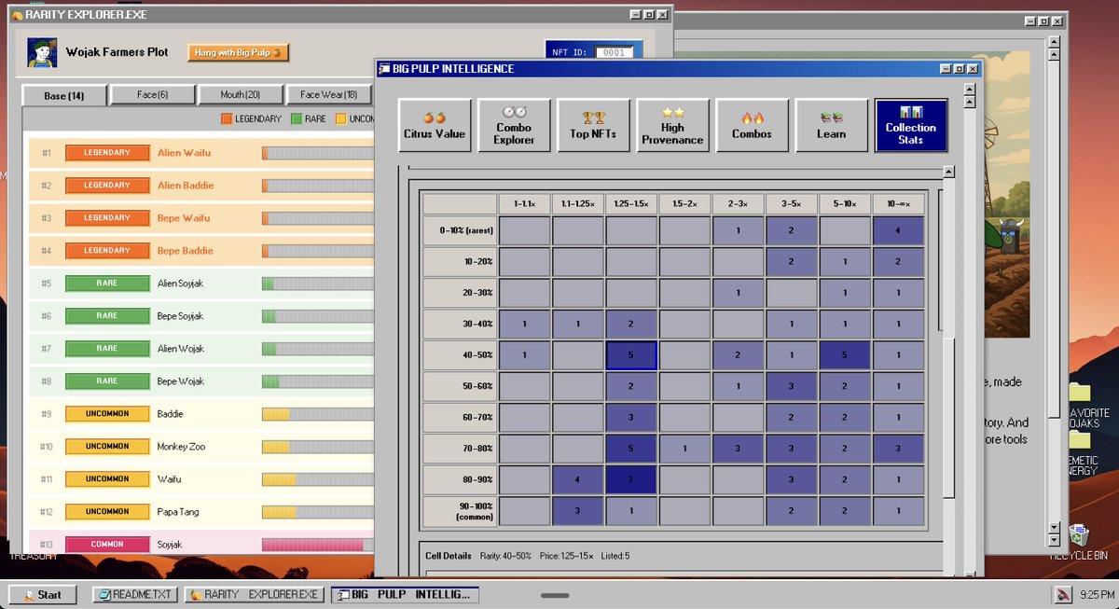Image resolution: width=1119 pixels, height=609 pixels.
Task: Select the 30-40% at 1-1.1x cell showing 1
Action: pyautogui.click(x=524, y=324)
